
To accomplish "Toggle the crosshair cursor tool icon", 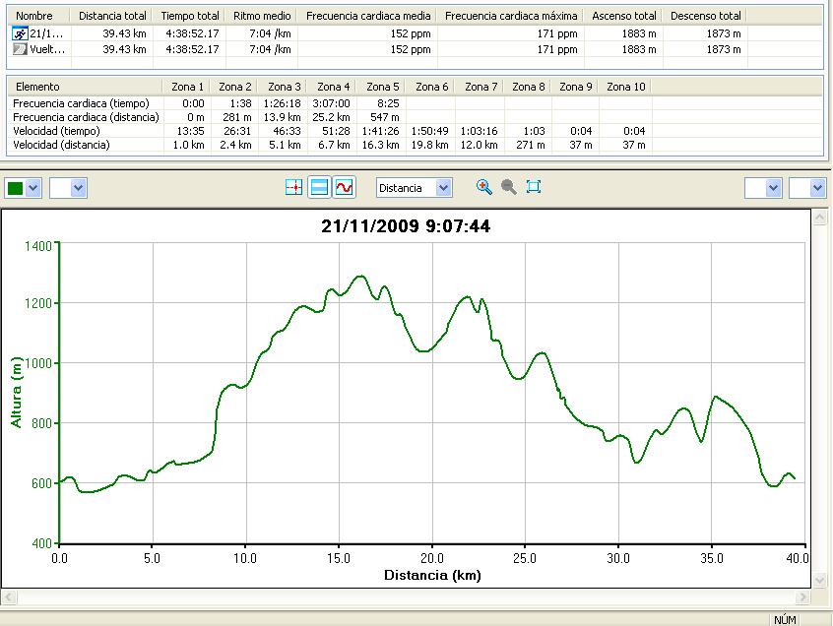I will coord(293,187).
